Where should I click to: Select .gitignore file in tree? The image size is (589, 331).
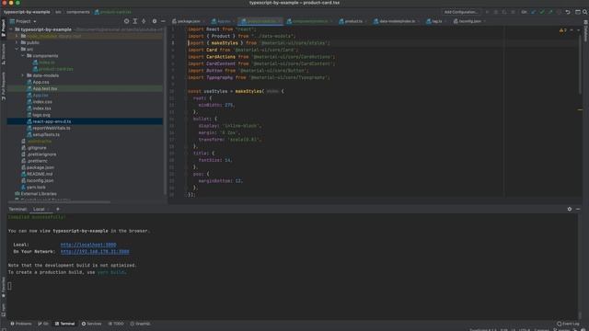[x=37, y=148]
